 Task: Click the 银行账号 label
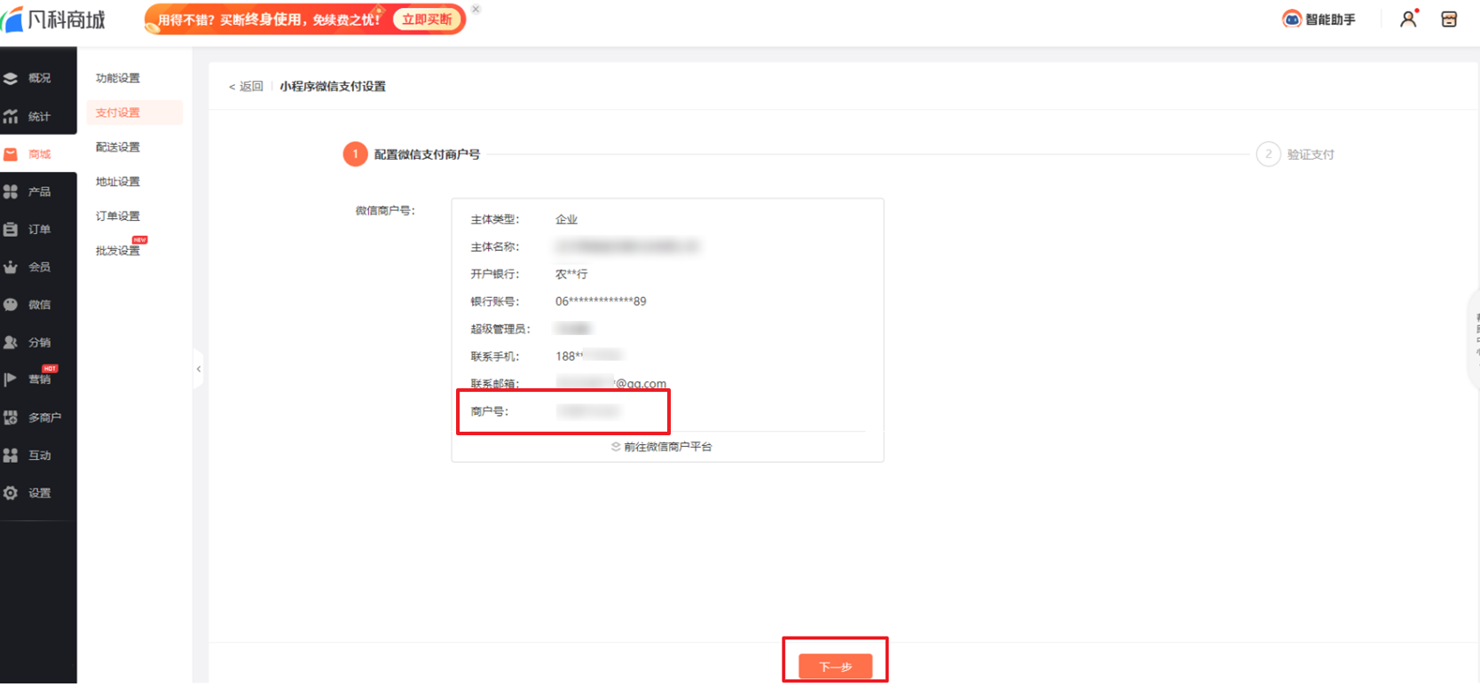coord(495,301)
